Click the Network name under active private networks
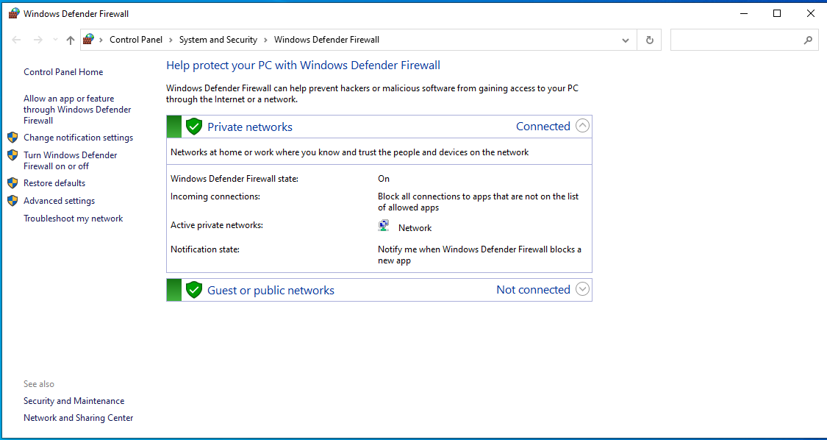The width and height of the screenshot is (827, 440). point(415,228)
